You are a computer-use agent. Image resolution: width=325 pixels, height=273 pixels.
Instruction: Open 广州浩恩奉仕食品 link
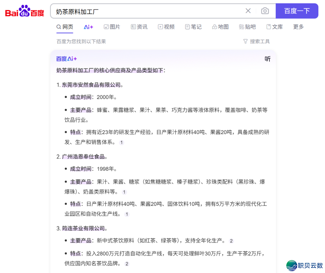[x=83, y=157]
